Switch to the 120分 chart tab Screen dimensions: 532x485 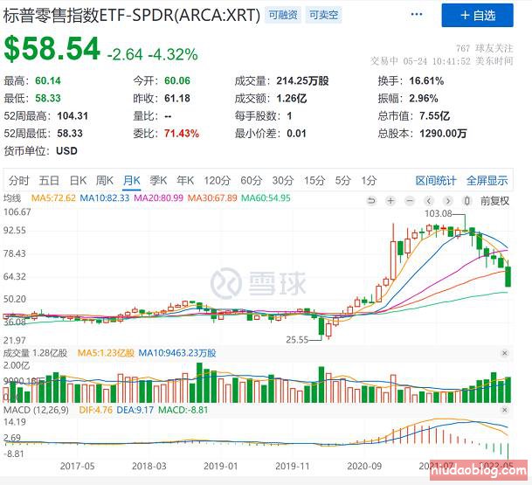coord(217,181)
